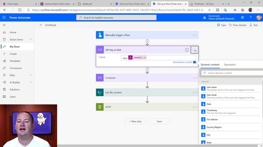Click the Get file content SharePoint icon
This screenshot has width=263, height=147.
click(100, 93)
